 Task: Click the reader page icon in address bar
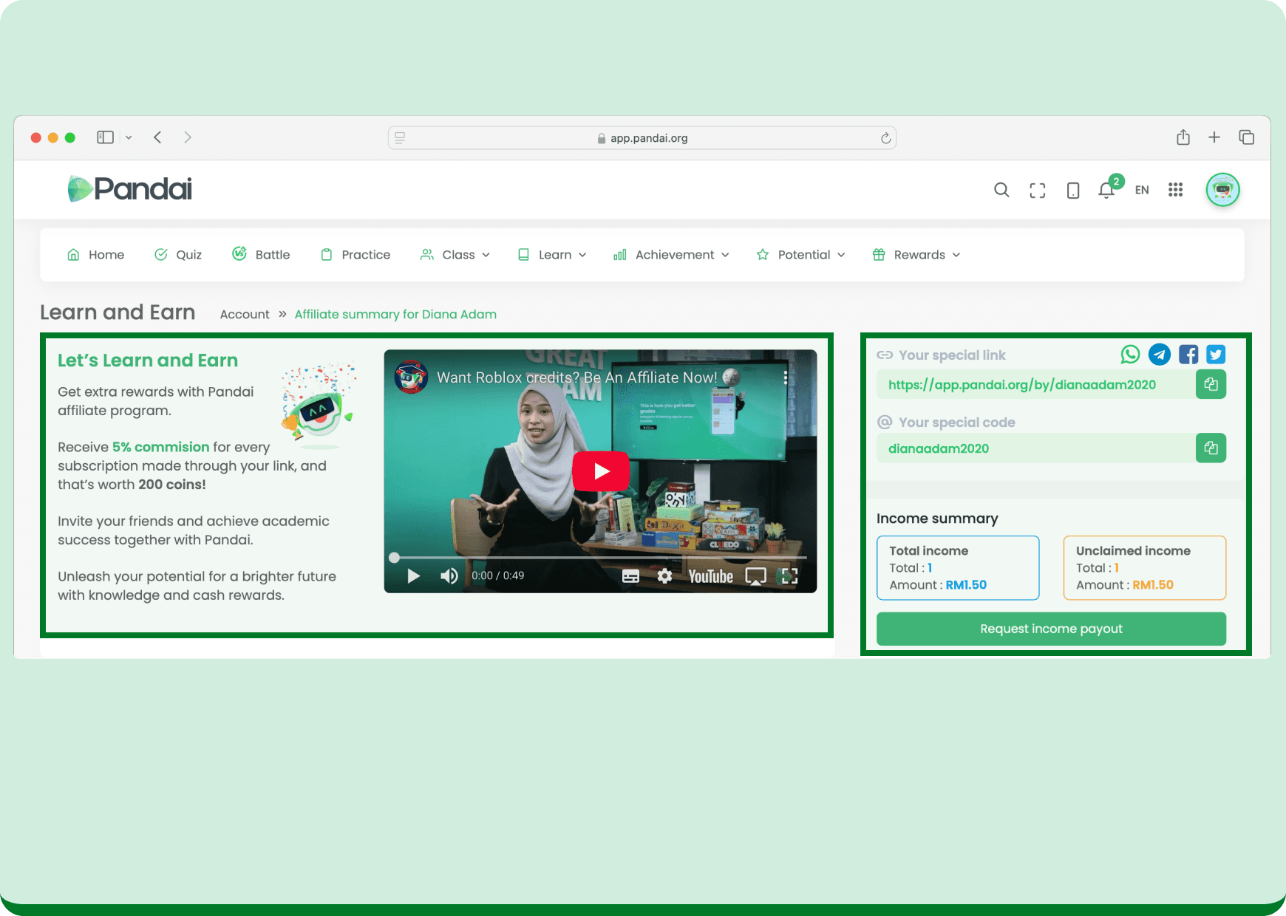(400, 138)
